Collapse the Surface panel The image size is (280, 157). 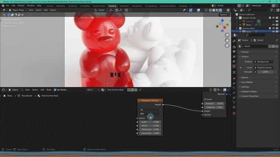click(x=245, y=57)
